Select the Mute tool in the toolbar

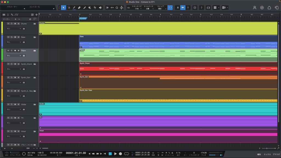click(x=90, y=8)
